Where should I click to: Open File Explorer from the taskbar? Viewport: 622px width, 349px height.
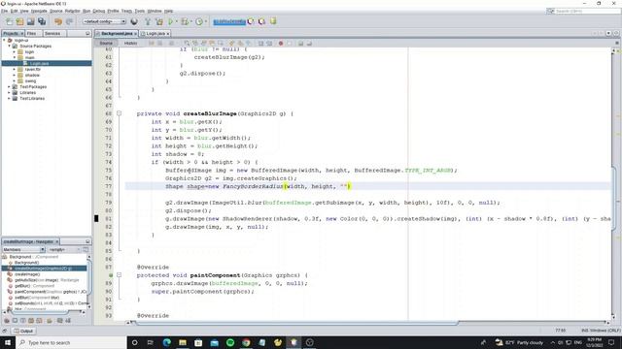[183, 342]
